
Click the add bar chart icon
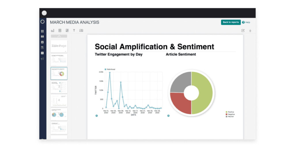pyautogui.click(x=52, y=30)
